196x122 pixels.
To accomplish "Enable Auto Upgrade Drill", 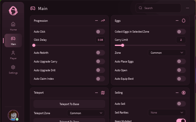I will coord(100,70).
